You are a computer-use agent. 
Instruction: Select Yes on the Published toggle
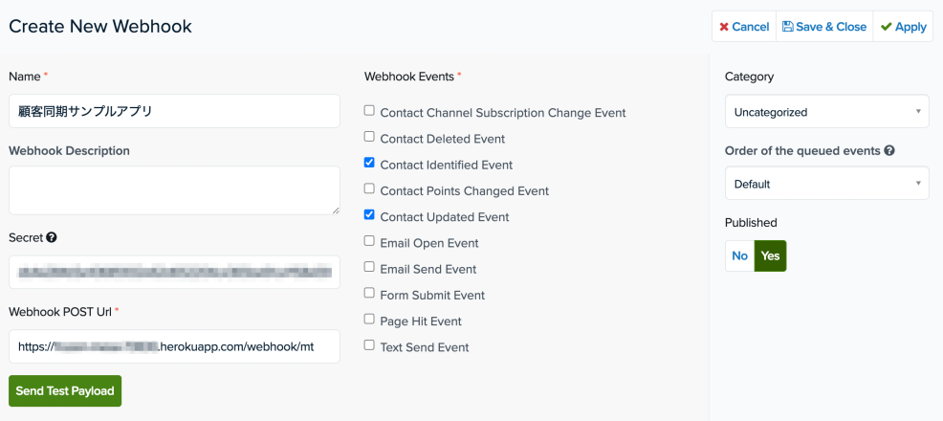771,255
